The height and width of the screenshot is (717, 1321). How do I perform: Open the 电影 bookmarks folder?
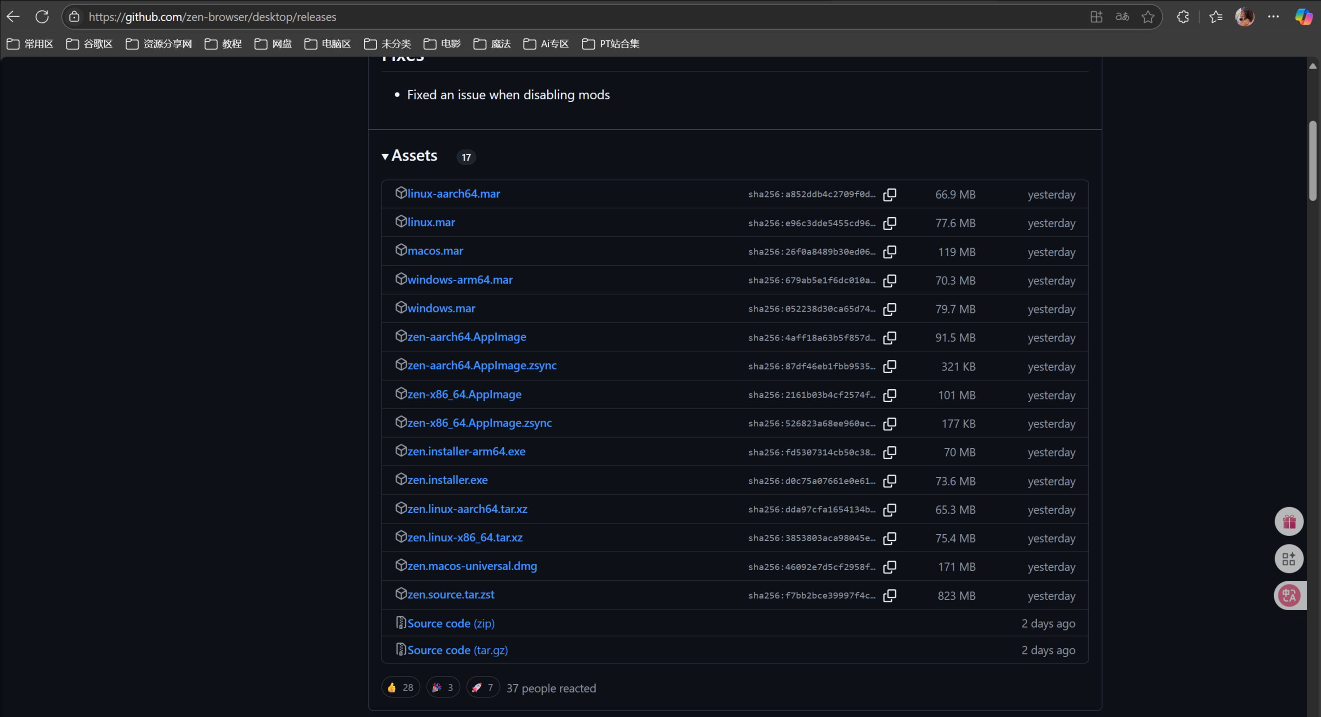click(x=442, y=44)
